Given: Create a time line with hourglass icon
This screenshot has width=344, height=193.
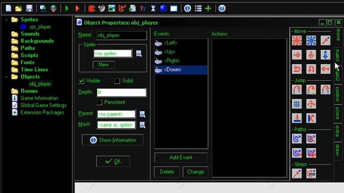Looking at the screenshot, I should pos(153,9).
